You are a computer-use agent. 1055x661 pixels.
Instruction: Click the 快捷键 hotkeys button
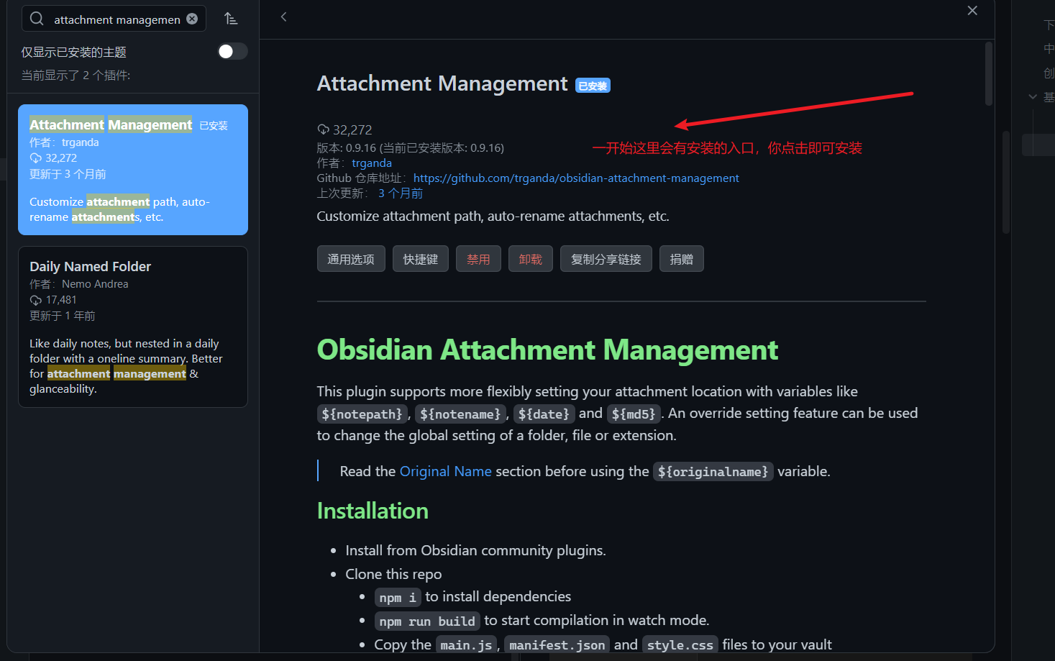[420, 259]
